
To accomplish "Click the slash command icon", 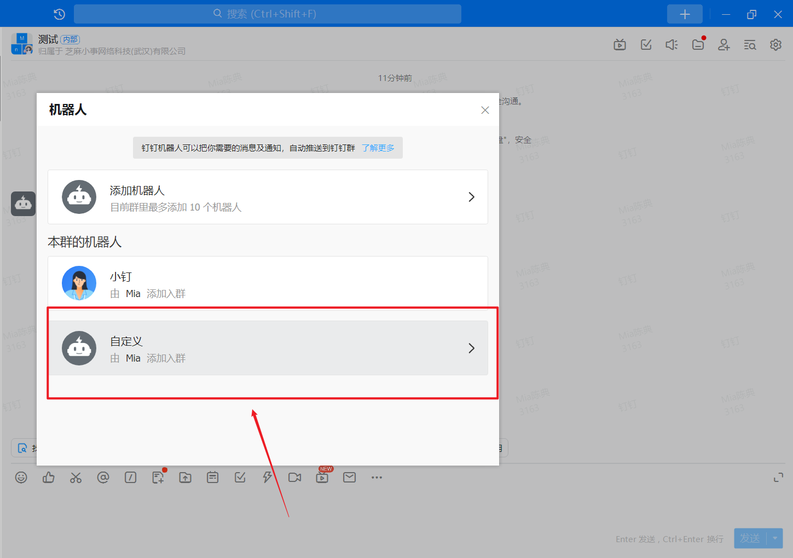I will pos(130,478).
